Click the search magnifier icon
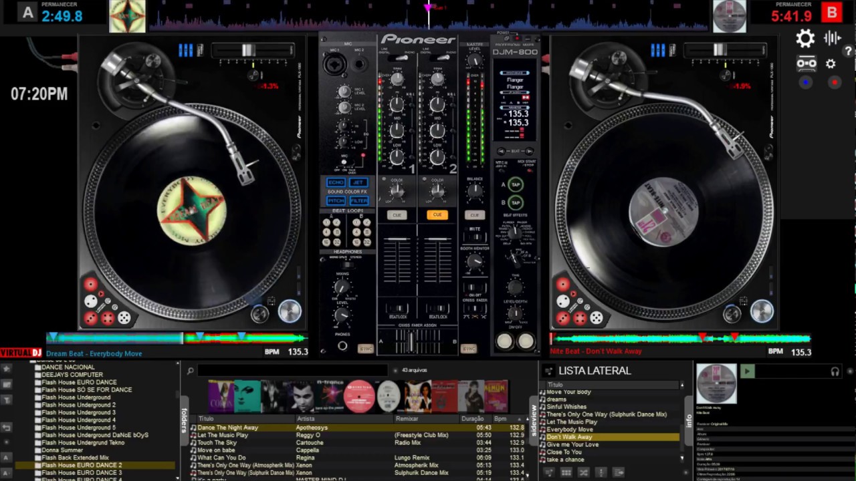856x481 pixels. click(191, 371)
